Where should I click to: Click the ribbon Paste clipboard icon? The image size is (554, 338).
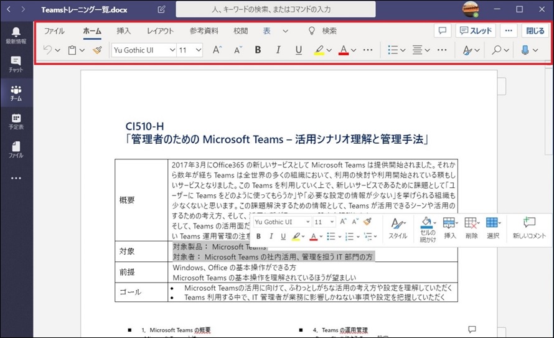click(x=72, y=50)
